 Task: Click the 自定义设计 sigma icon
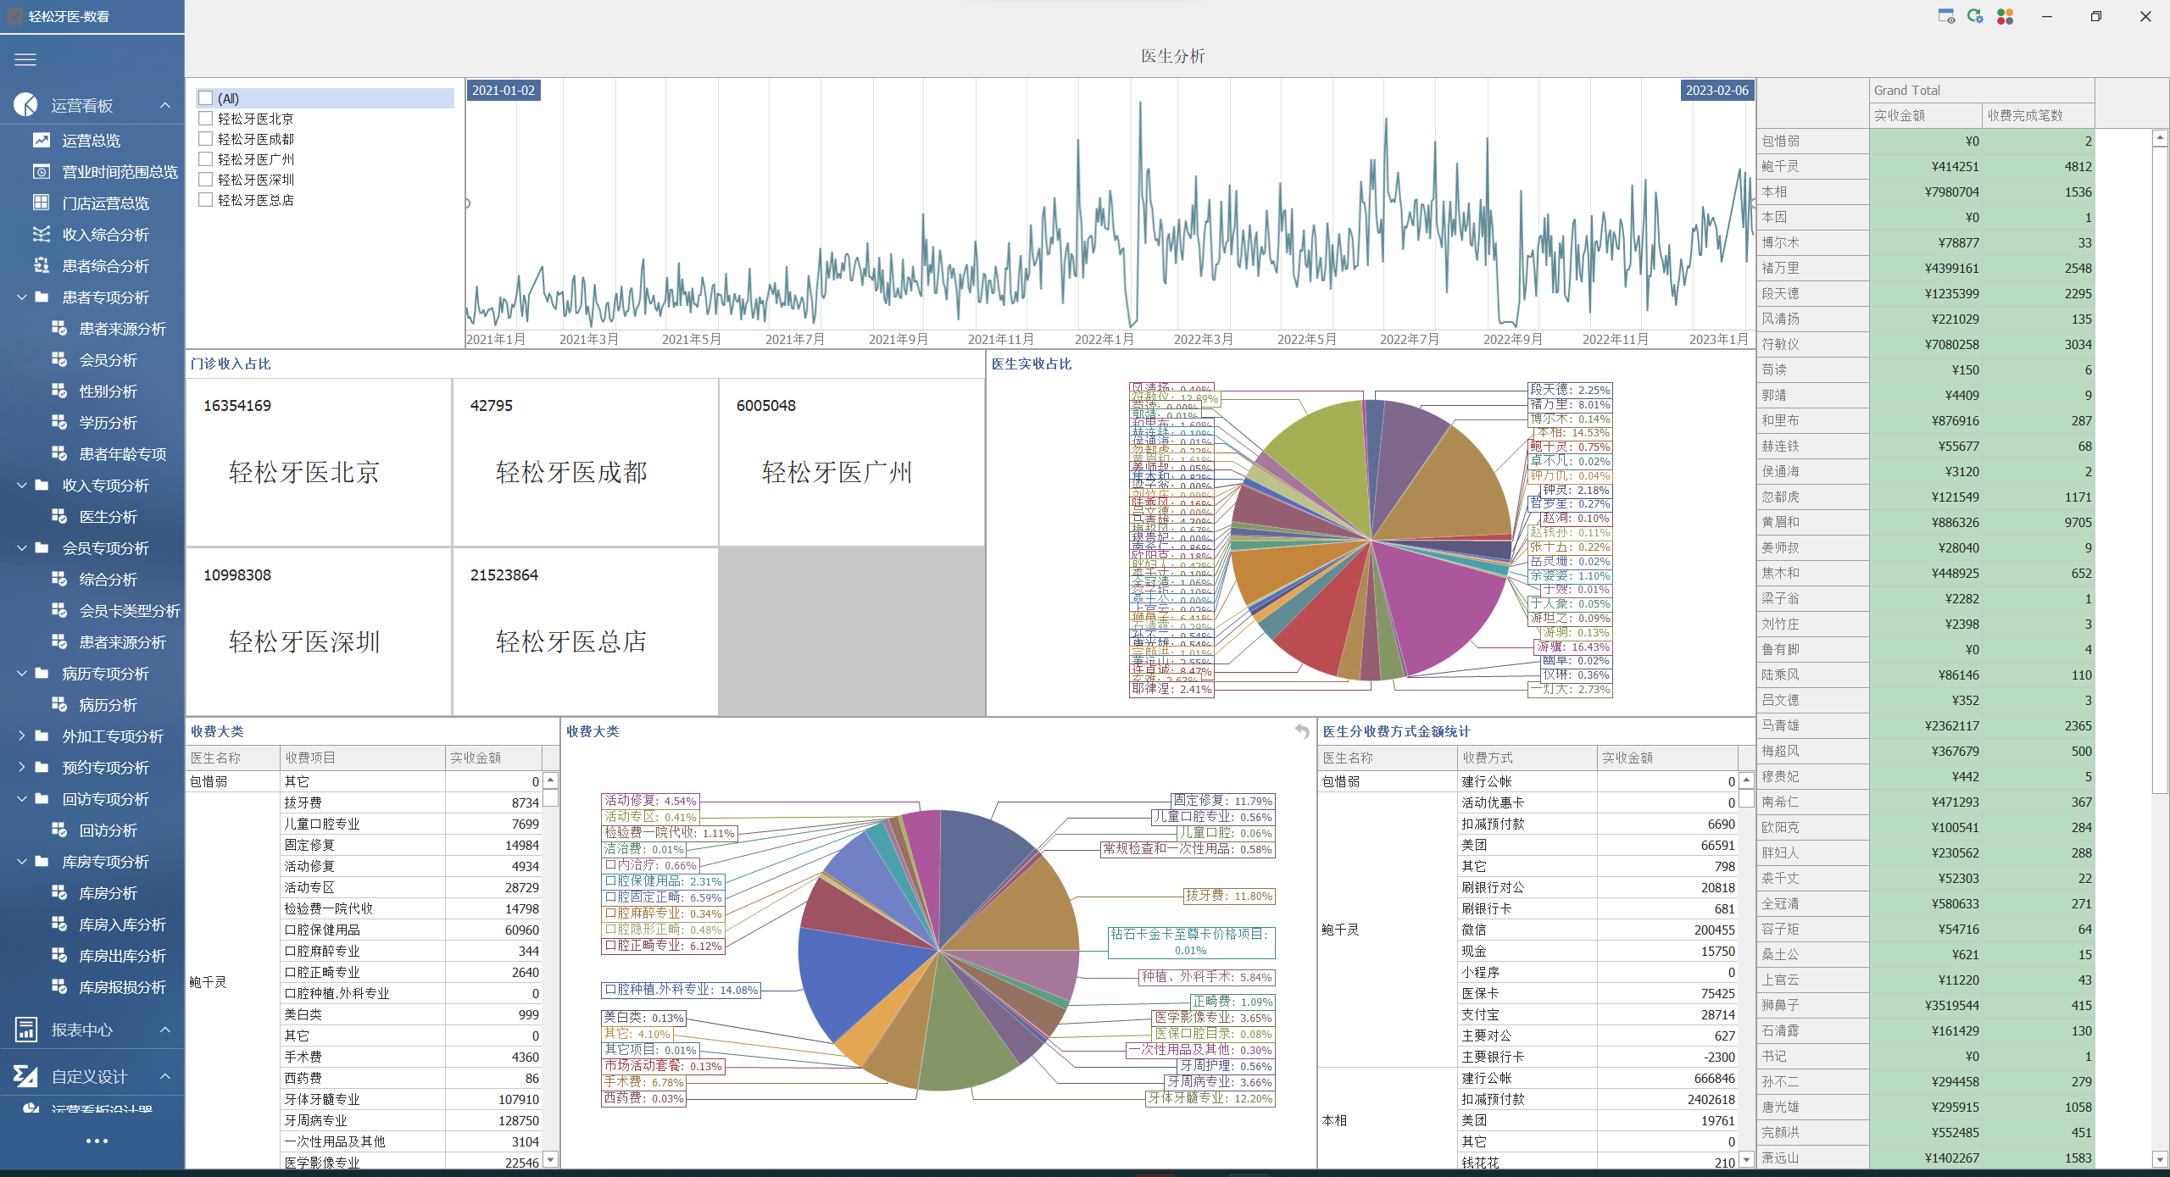(x=25, y=1076)
